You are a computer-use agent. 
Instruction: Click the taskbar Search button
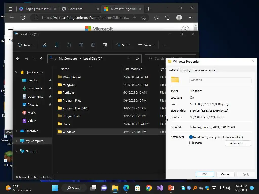pyautogui.click(x=74, y=188)
